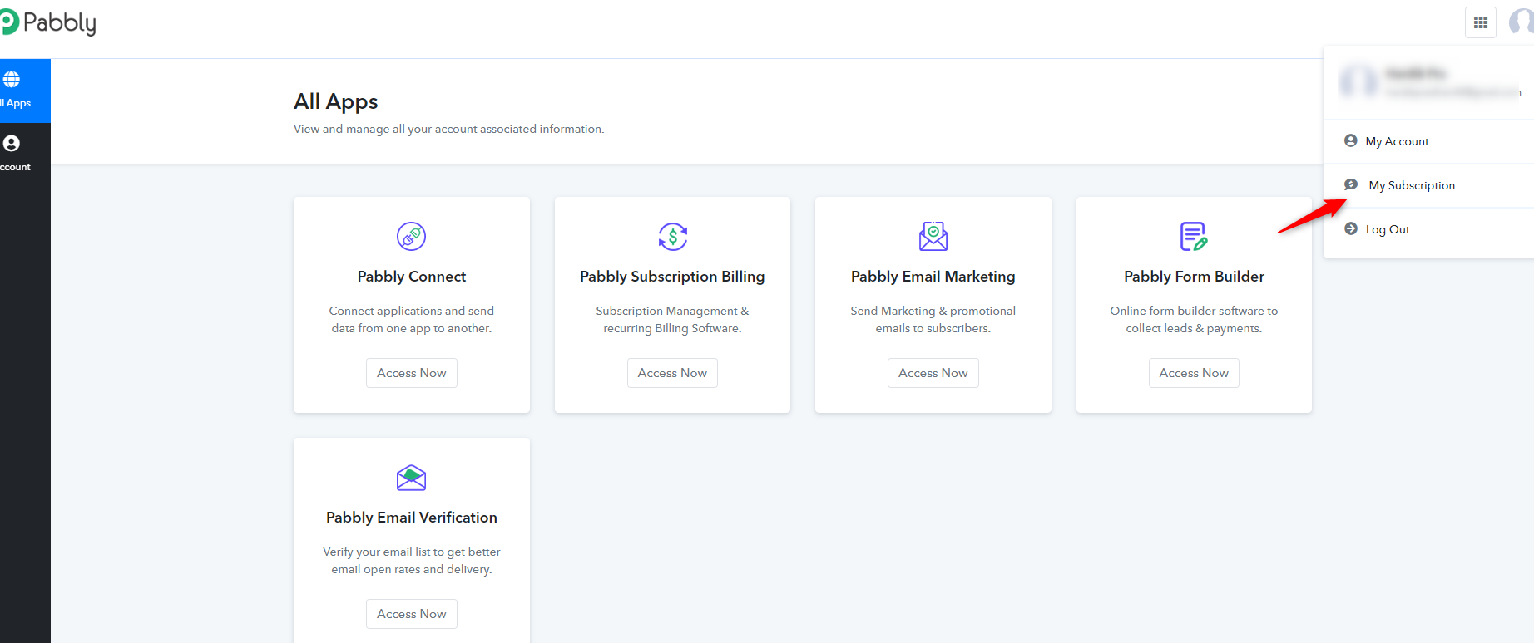Click the My Account person icon in dropdown
The height and width of the screenshot is (643, 1534).
pyautogui.click(x=1351, y=141)
